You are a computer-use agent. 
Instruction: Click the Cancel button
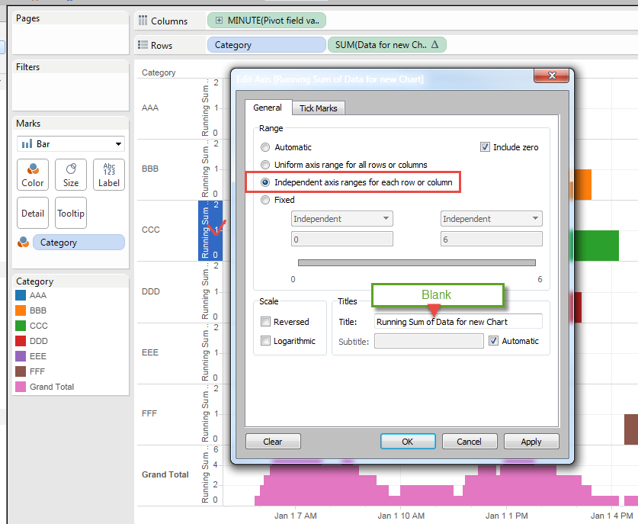pos(469,442)
